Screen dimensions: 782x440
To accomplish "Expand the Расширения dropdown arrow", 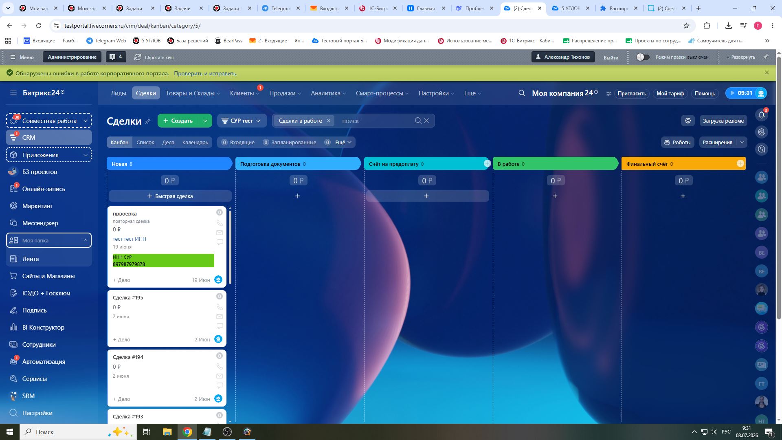I will pos(742,142).
